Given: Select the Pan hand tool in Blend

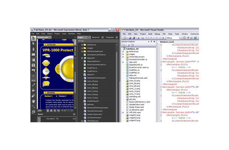Looking at the screenshot, I should (33, 101).
